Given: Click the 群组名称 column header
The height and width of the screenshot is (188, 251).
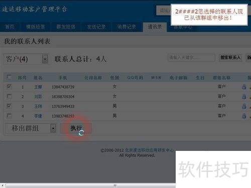Looking at the screenshot, I should coord(222,78).
